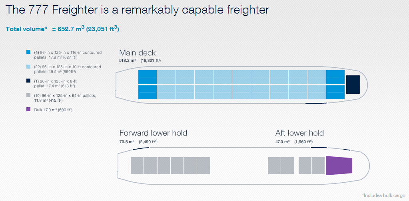Screen dimensions: 409x201
Task: Select first gray pallet in aft lower hold
Action: point(274,166)
